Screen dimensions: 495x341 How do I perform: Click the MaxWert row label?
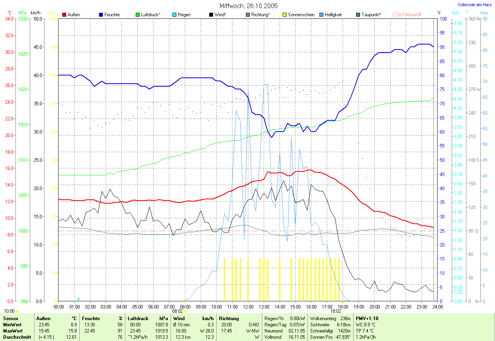point(12,331)
